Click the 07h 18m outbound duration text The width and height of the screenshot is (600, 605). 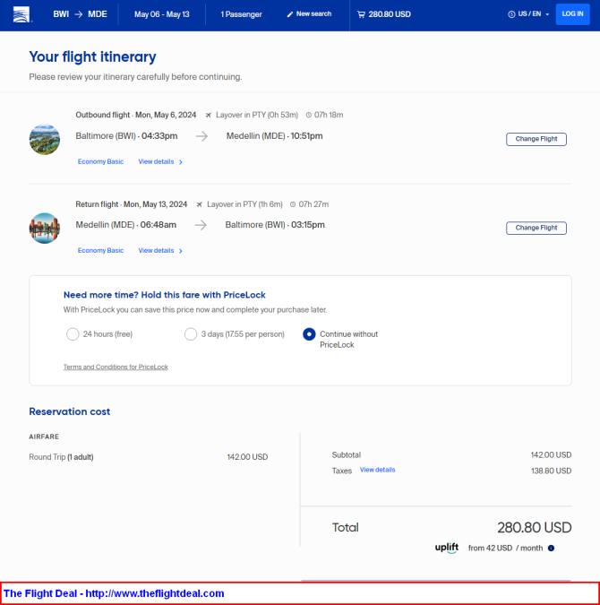tap(329, 115)
